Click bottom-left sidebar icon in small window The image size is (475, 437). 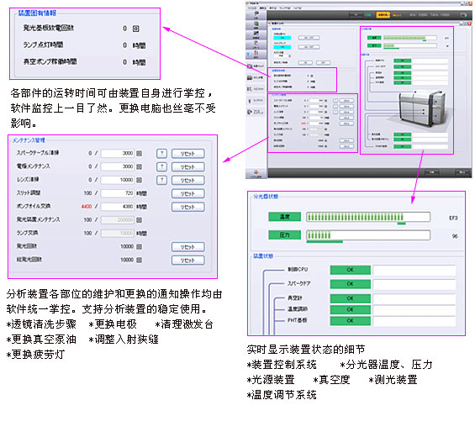coord(256,173)
